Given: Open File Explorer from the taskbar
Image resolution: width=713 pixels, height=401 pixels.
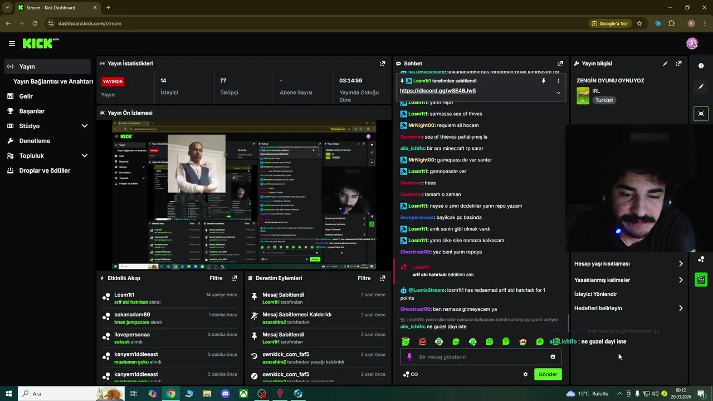Looking at the screenshot, I should tap(207, 394).
